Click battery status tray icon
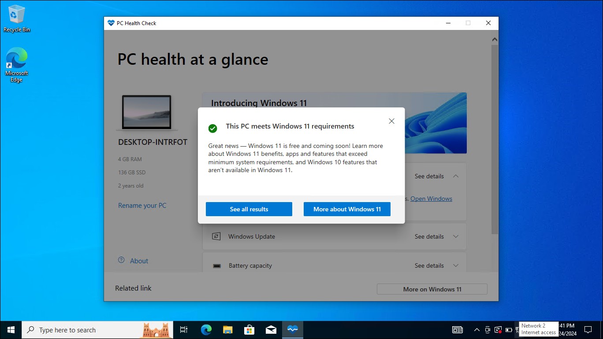 point(509,330)
